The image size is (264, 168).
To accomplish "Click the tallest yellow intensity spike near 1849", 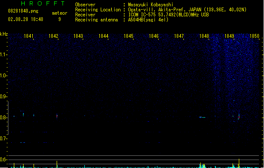I will (x=239, y=163).
